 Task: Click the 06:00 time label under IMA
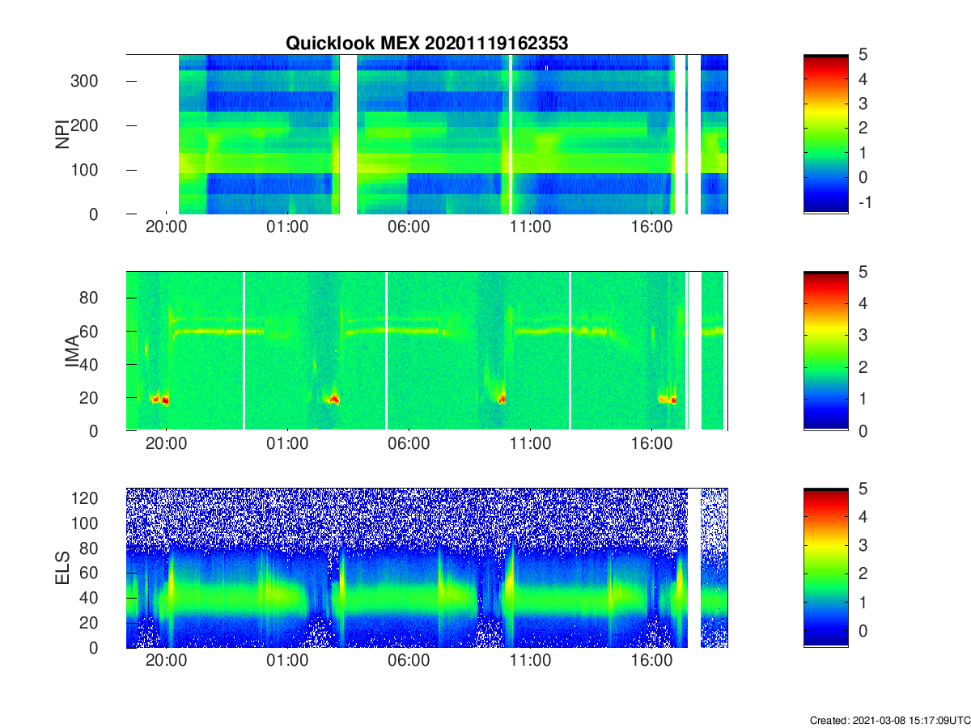point(409,444)
